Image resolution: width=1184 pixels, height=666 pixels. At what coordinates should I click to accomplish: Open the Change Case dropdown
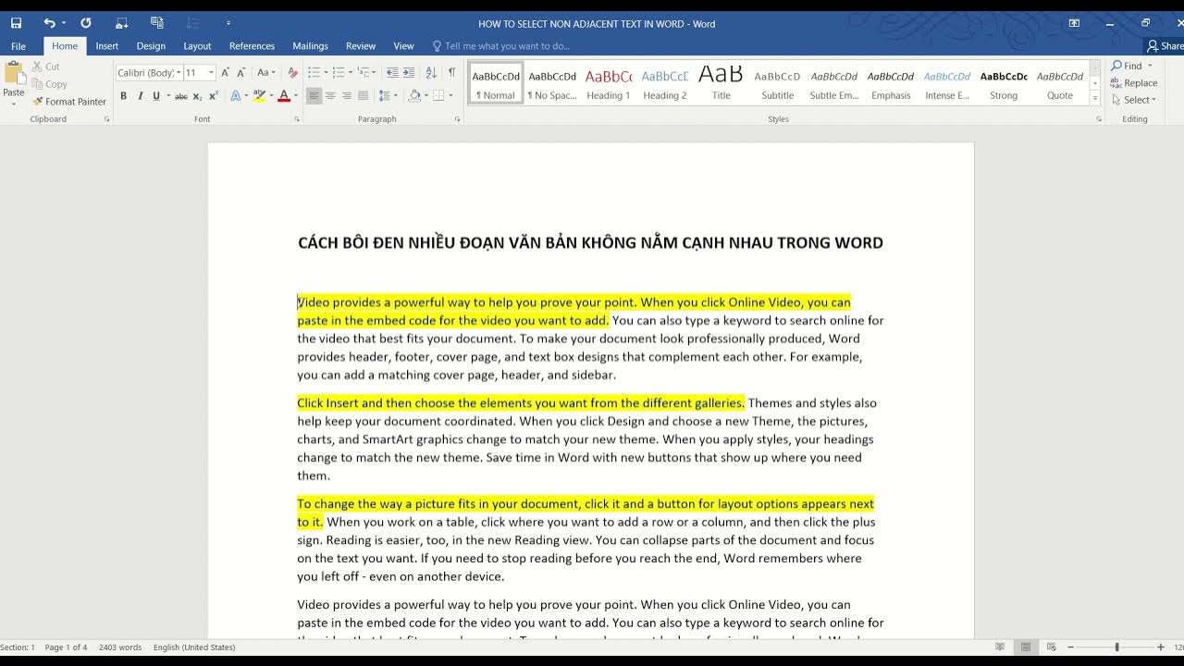pyautogui.click(x=266, y=72)
